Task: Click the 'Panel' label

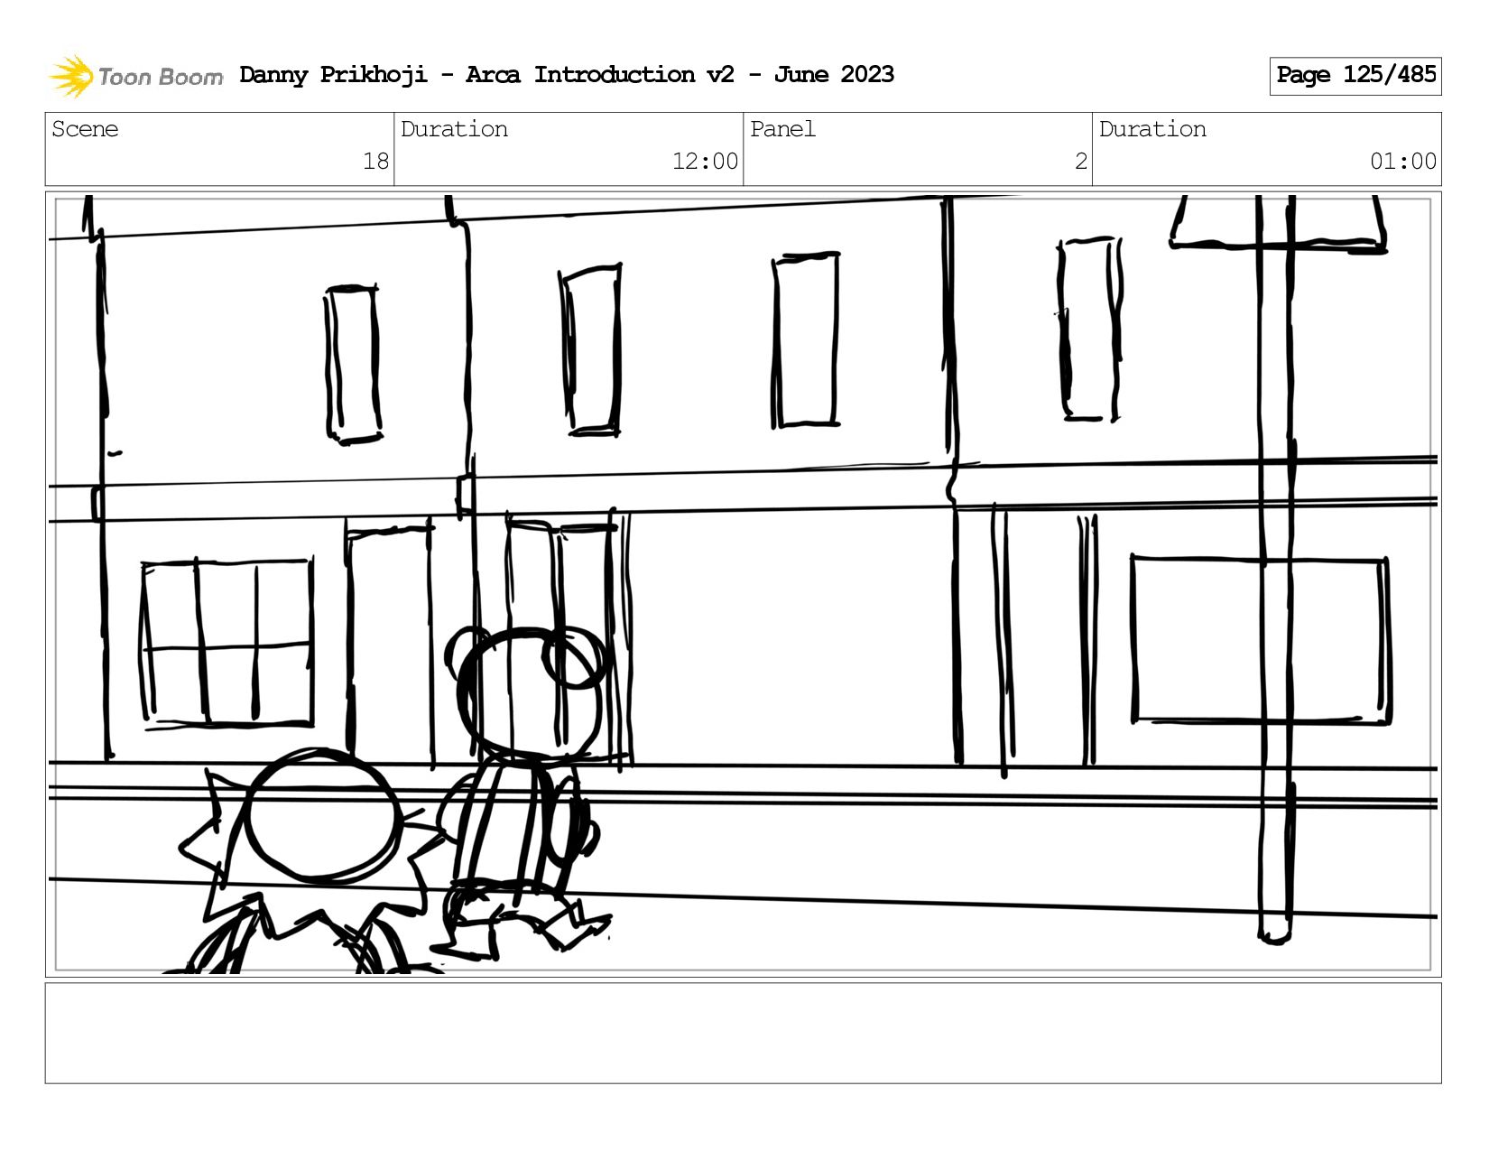Action: click(x=782, y=129)
